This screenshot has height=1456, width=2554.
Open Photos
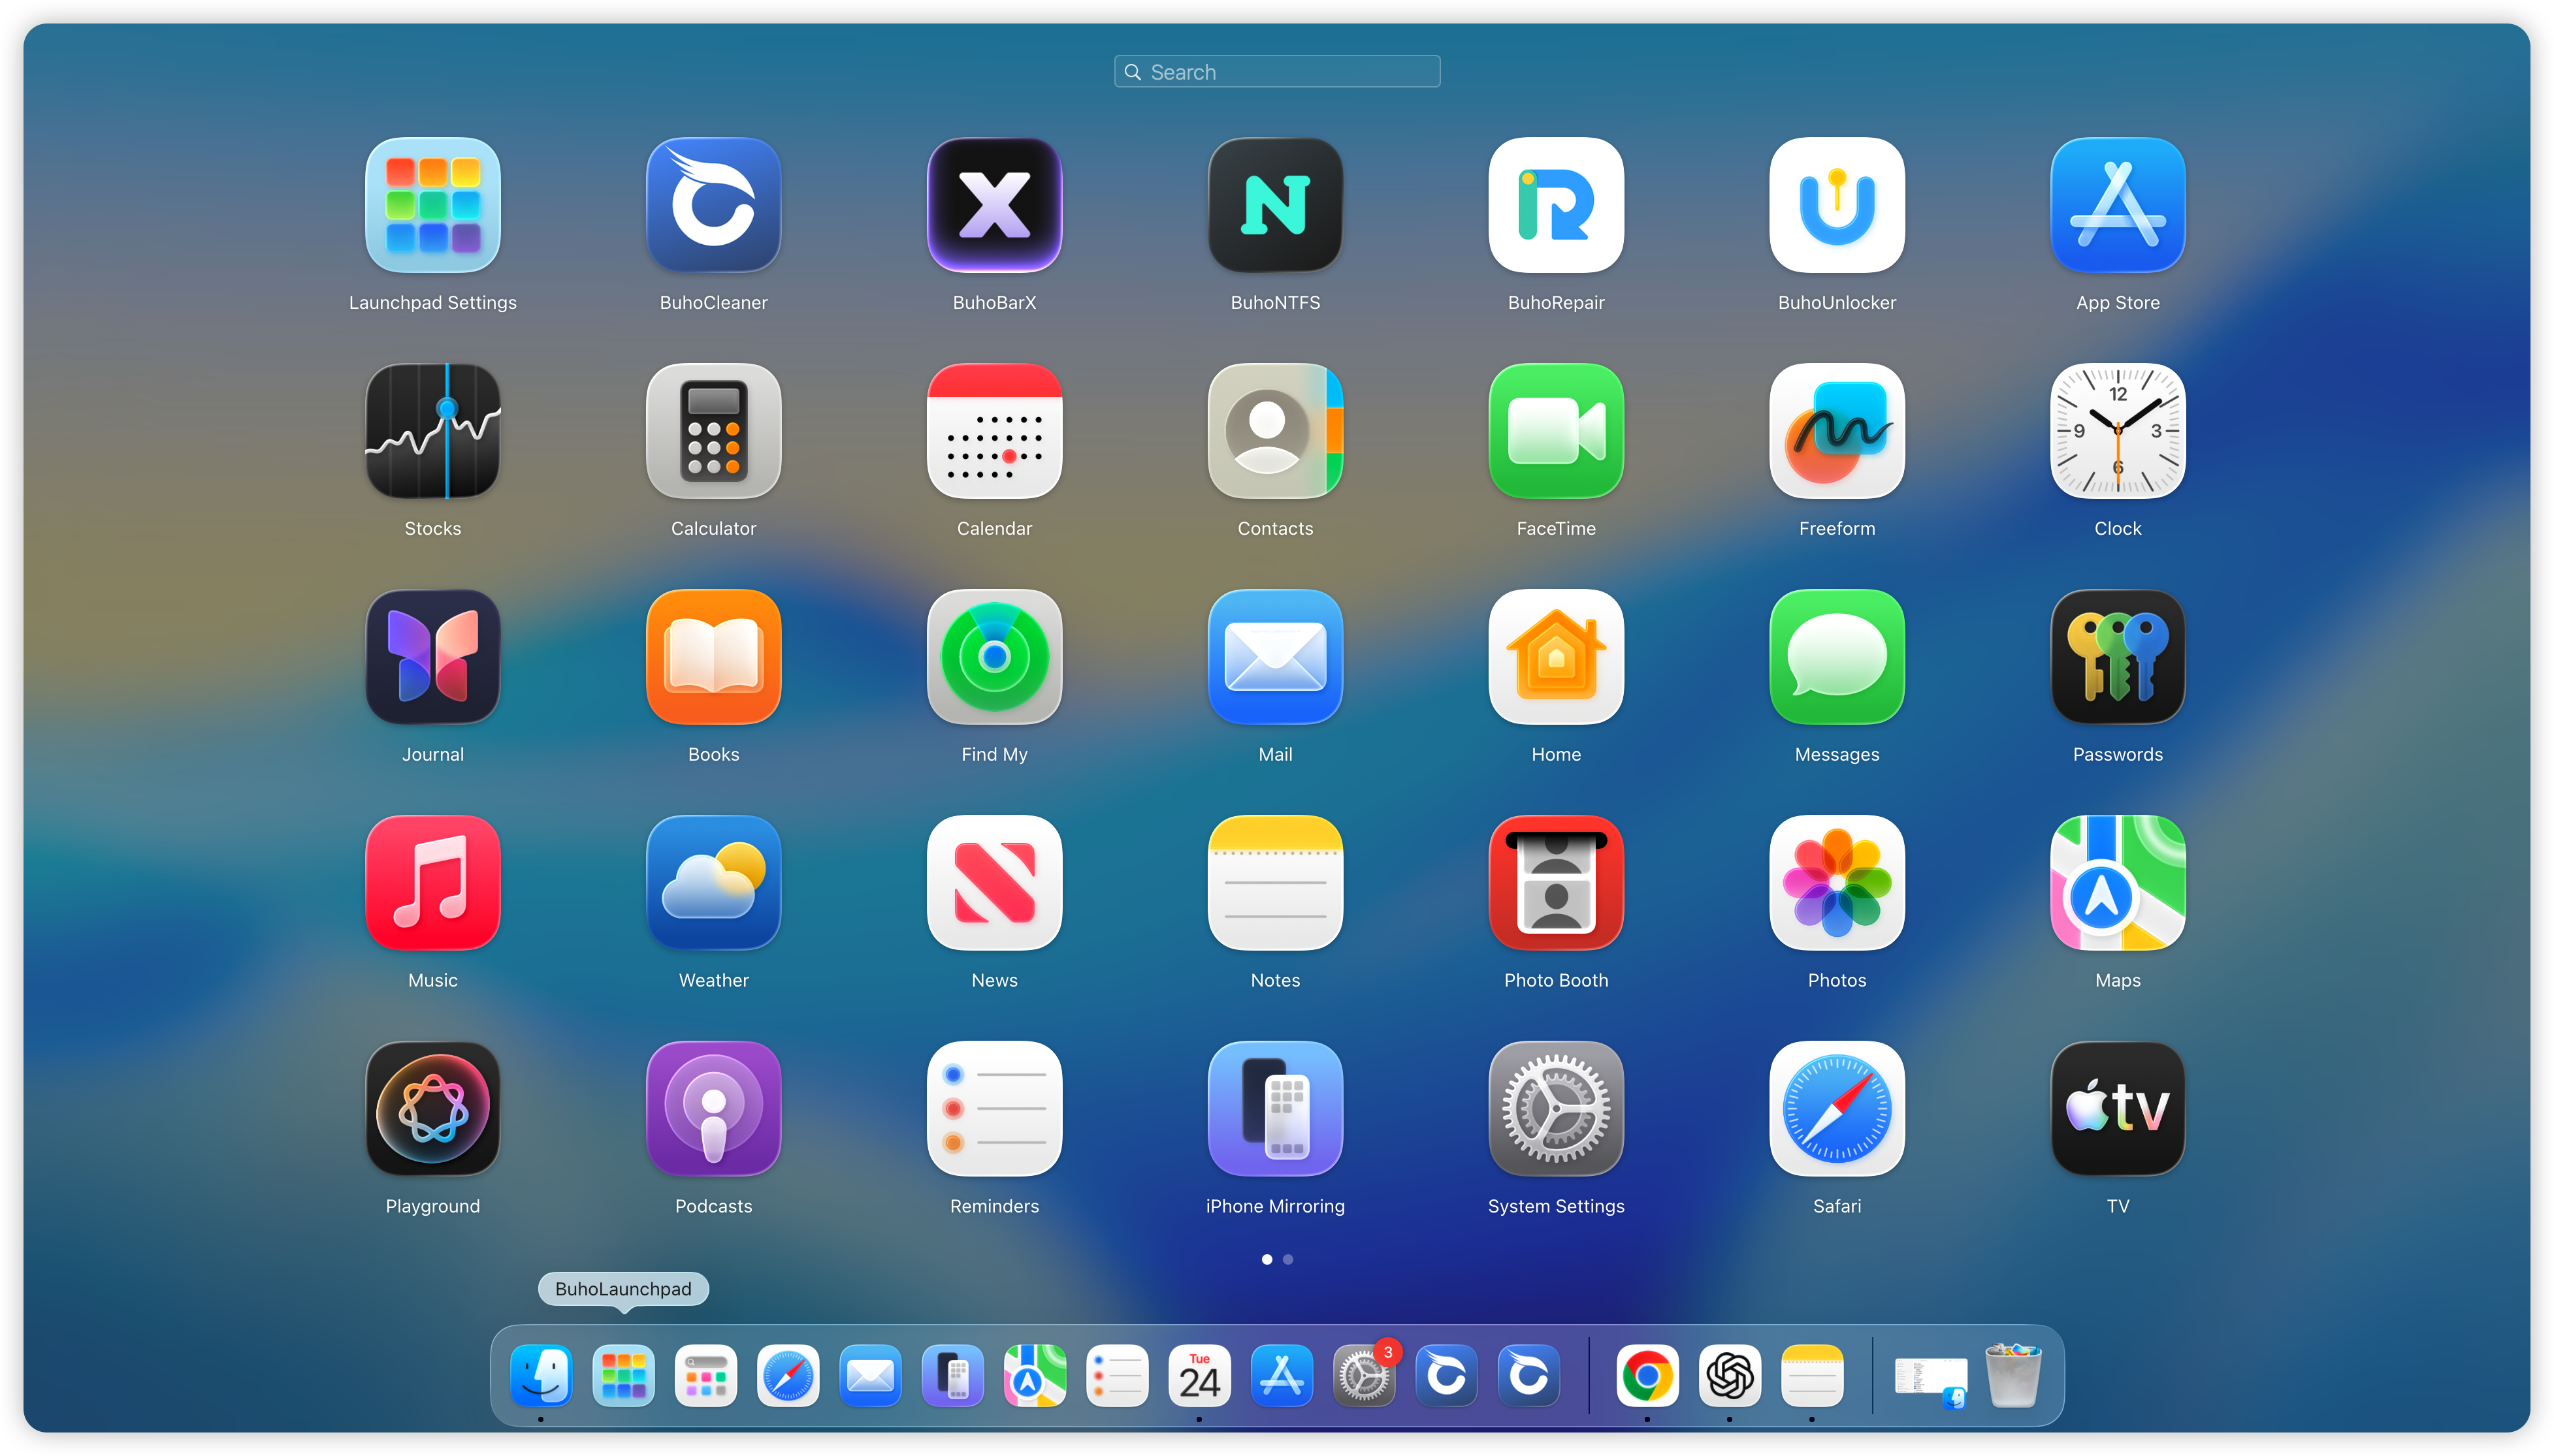point(1837,883)
